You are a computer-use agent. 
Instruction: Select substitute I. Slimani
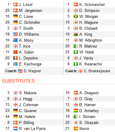coord(87,117)
